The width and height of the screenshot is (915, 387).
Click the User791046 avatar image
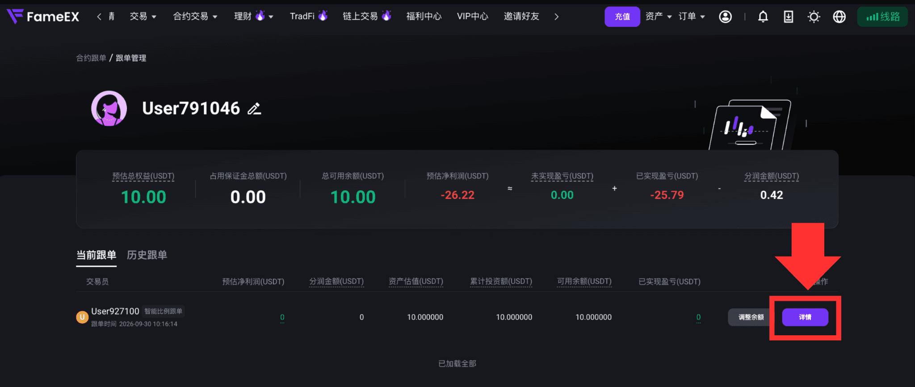(109, 108)
